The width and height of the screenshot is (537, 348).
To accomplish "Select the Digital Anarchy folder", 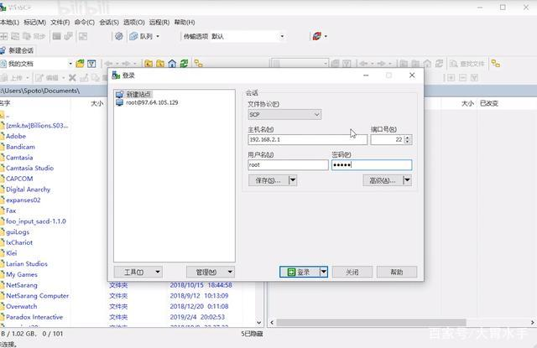I will point(28,190).
